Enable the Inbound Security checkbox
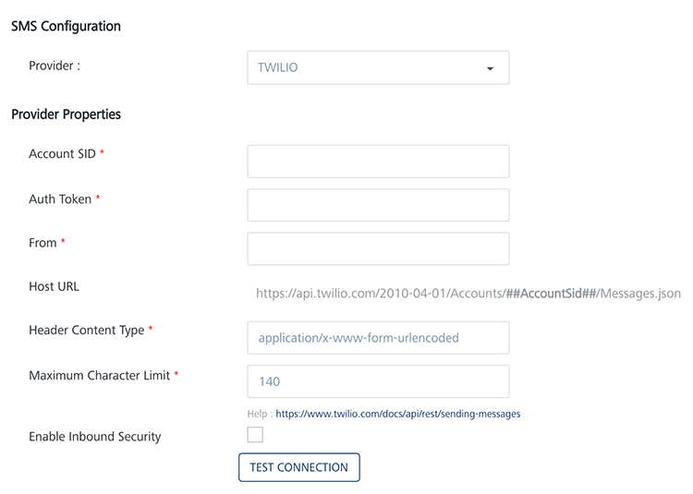693x494 pixels. click(x=255, y=435)
